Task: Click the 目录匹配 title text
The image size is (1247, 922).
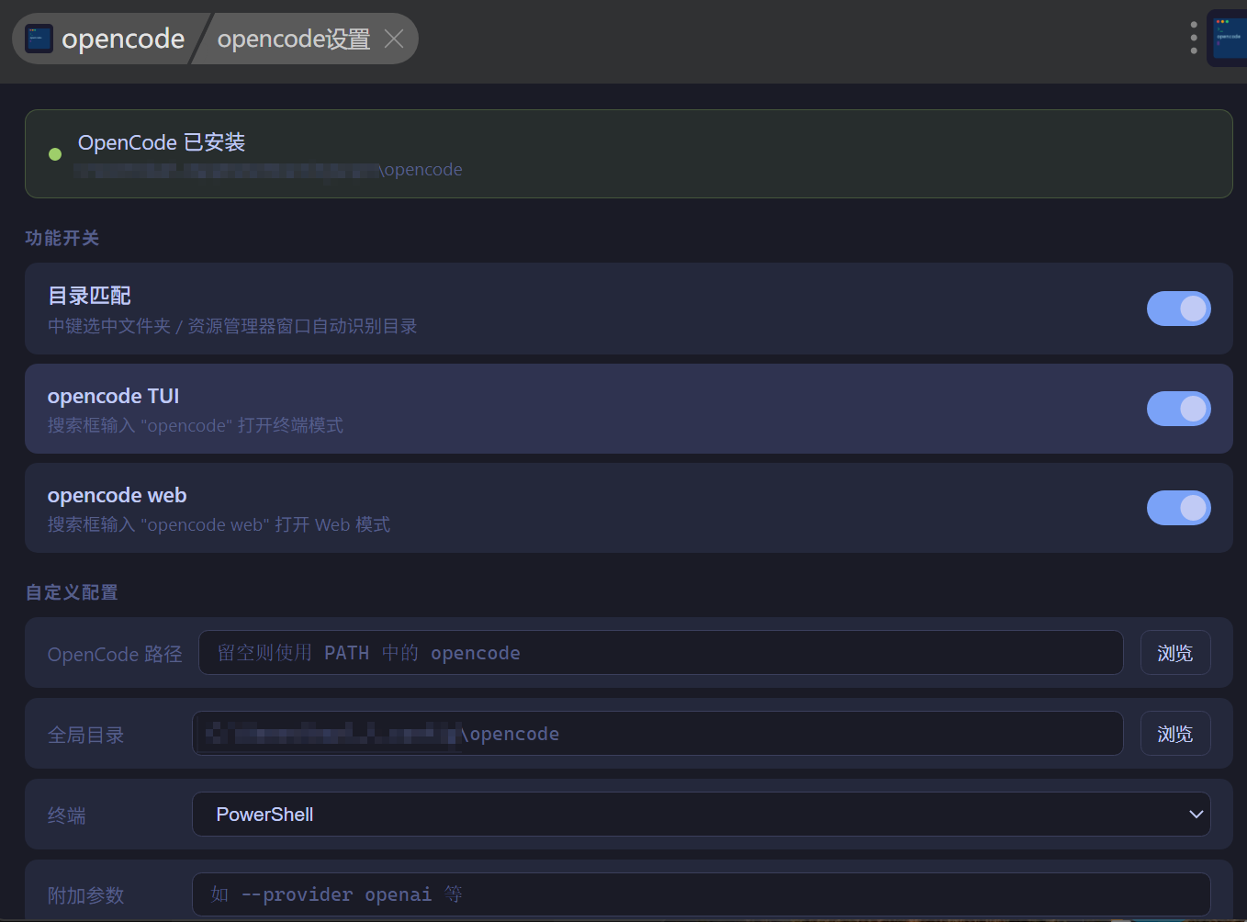Action: (x=89, y=296)
